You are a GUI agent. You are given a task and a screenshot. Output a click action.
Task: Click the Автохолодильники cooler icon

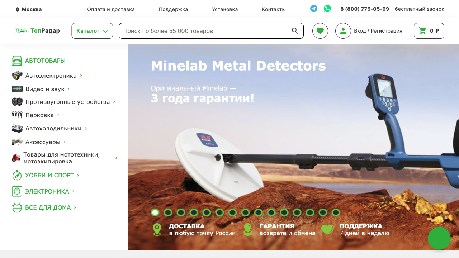tap(17, 128)
